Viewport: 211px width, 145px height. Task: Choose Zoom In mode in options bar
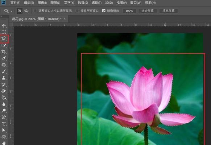20,11
